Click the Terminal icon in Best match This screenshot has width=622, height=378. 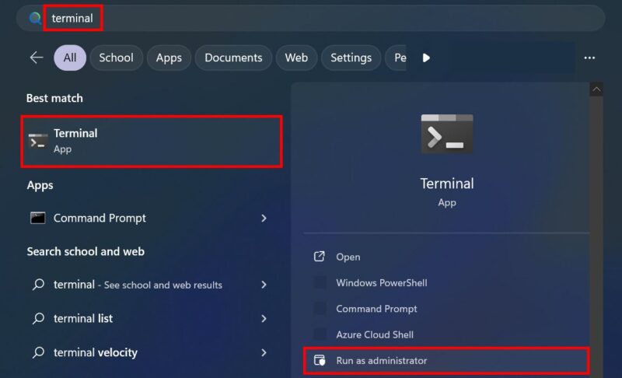coord(38,142)
